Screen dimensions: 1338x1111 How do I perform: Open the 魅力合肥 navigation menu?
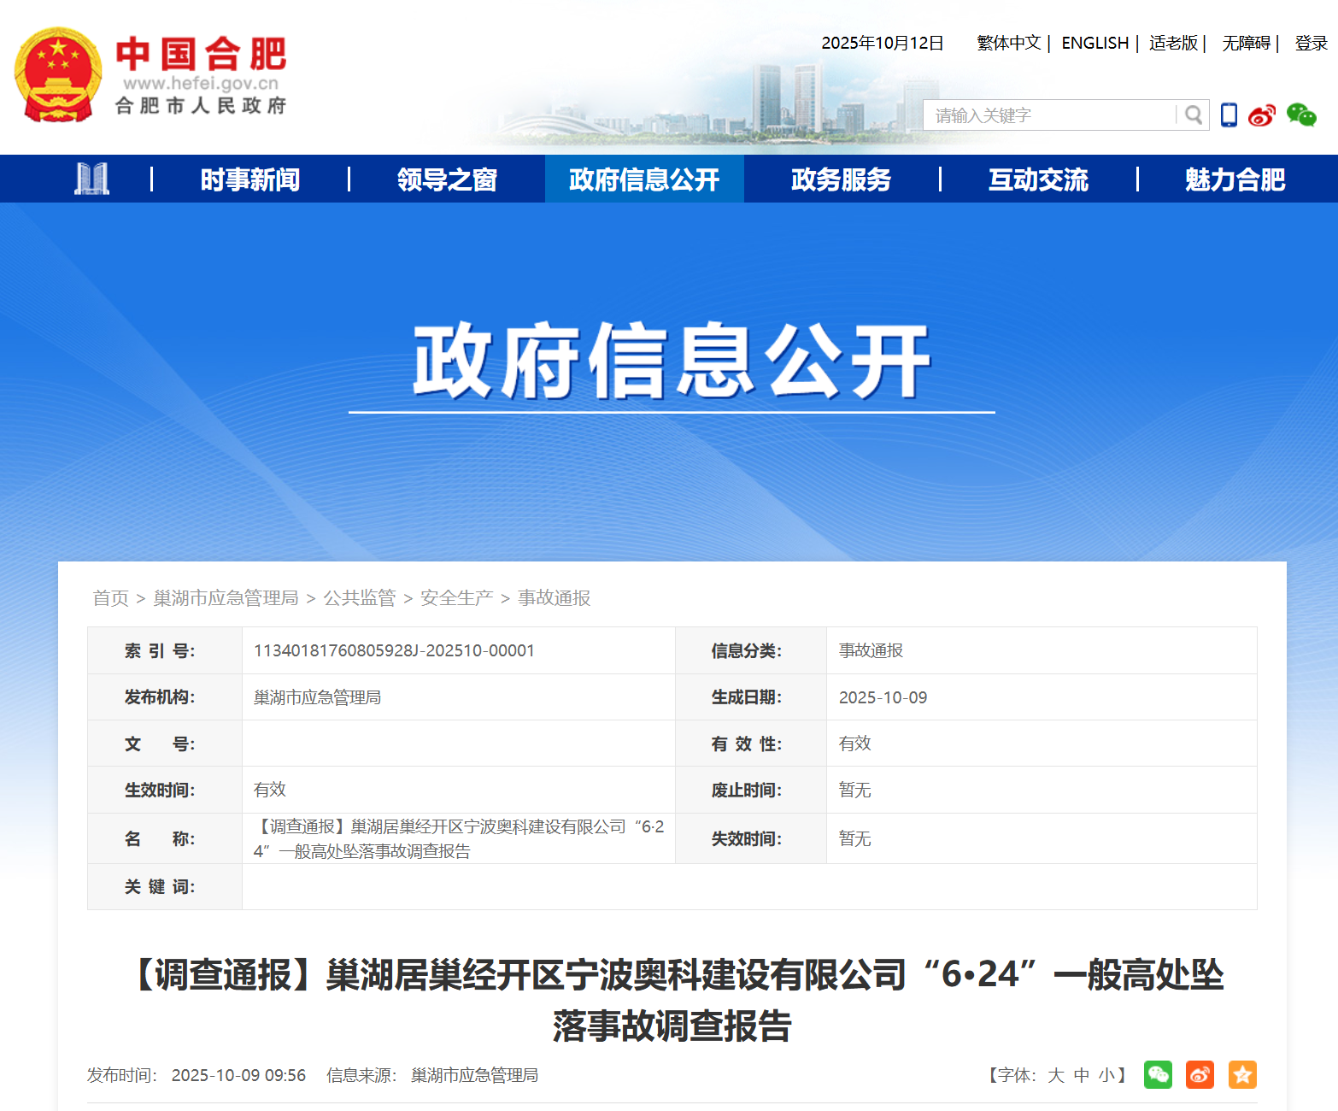click(1235, 179)
